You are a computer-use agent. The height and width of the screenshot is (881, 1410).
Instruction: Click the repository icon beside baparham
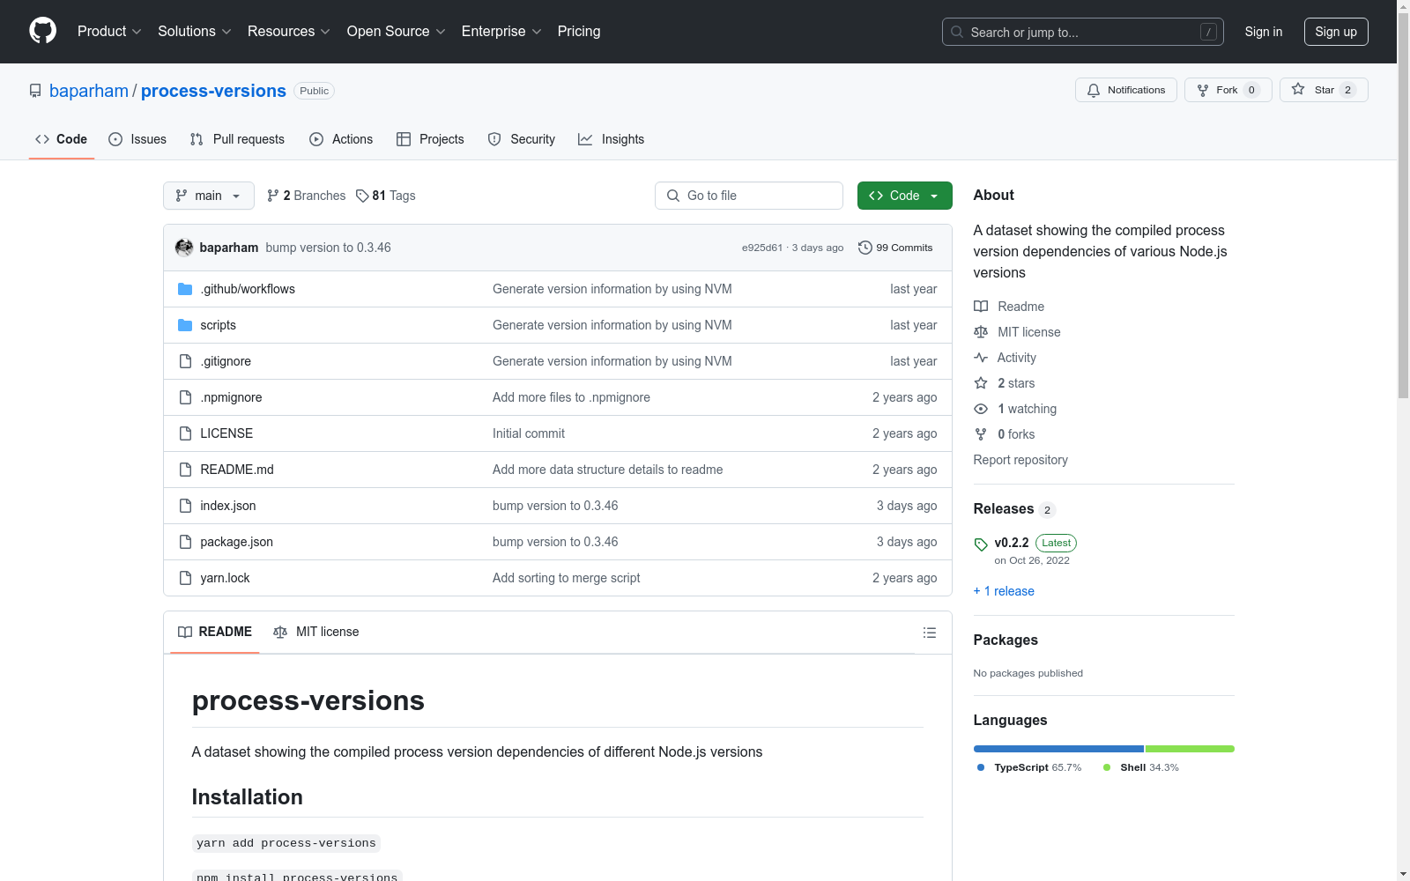click(x=35, y=91)
